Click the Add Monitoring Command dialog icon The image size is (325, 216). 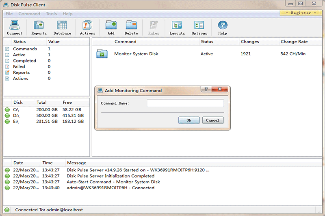coord(100,90)
